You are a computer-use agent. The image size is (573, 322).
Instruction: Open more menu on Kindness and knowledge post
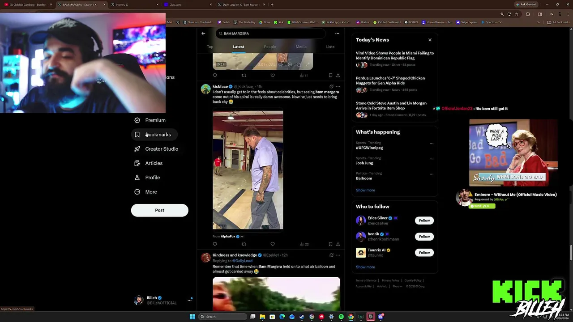click(338, 255)
